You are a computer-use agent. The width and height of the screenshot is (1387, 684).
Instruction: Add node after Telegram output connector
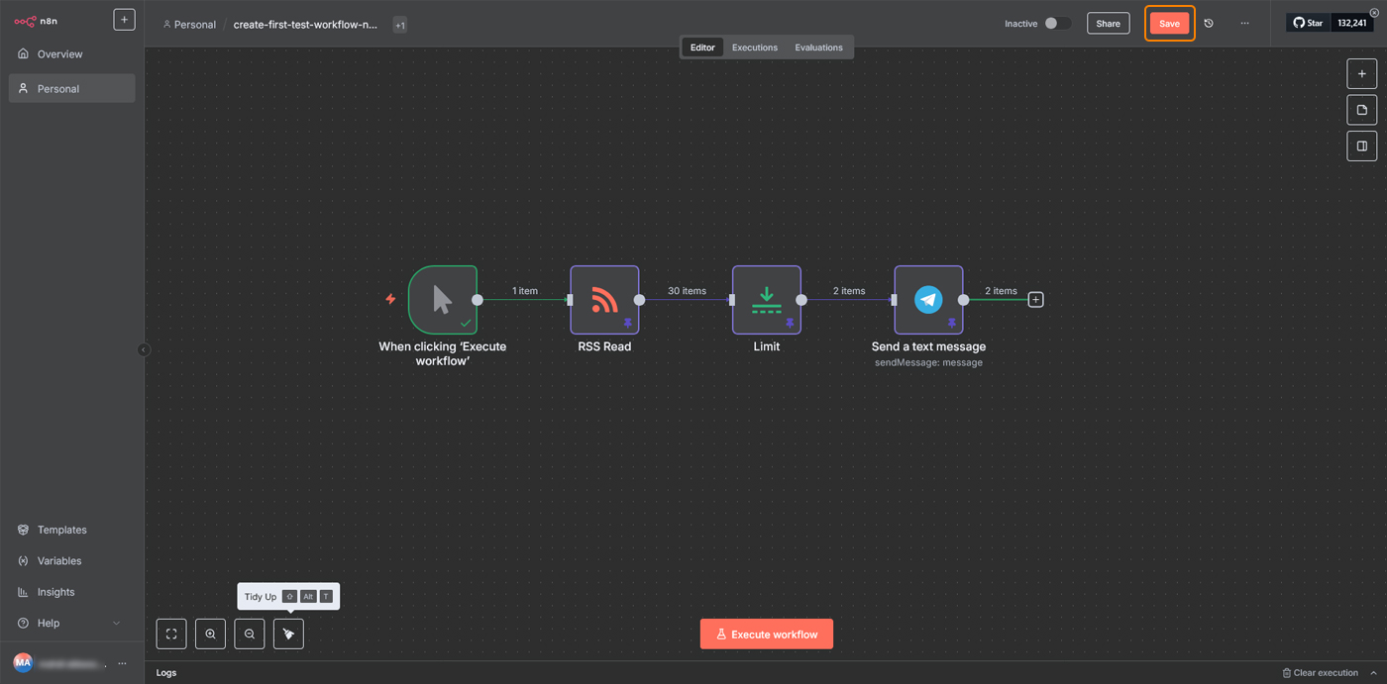click(1035, 299)
